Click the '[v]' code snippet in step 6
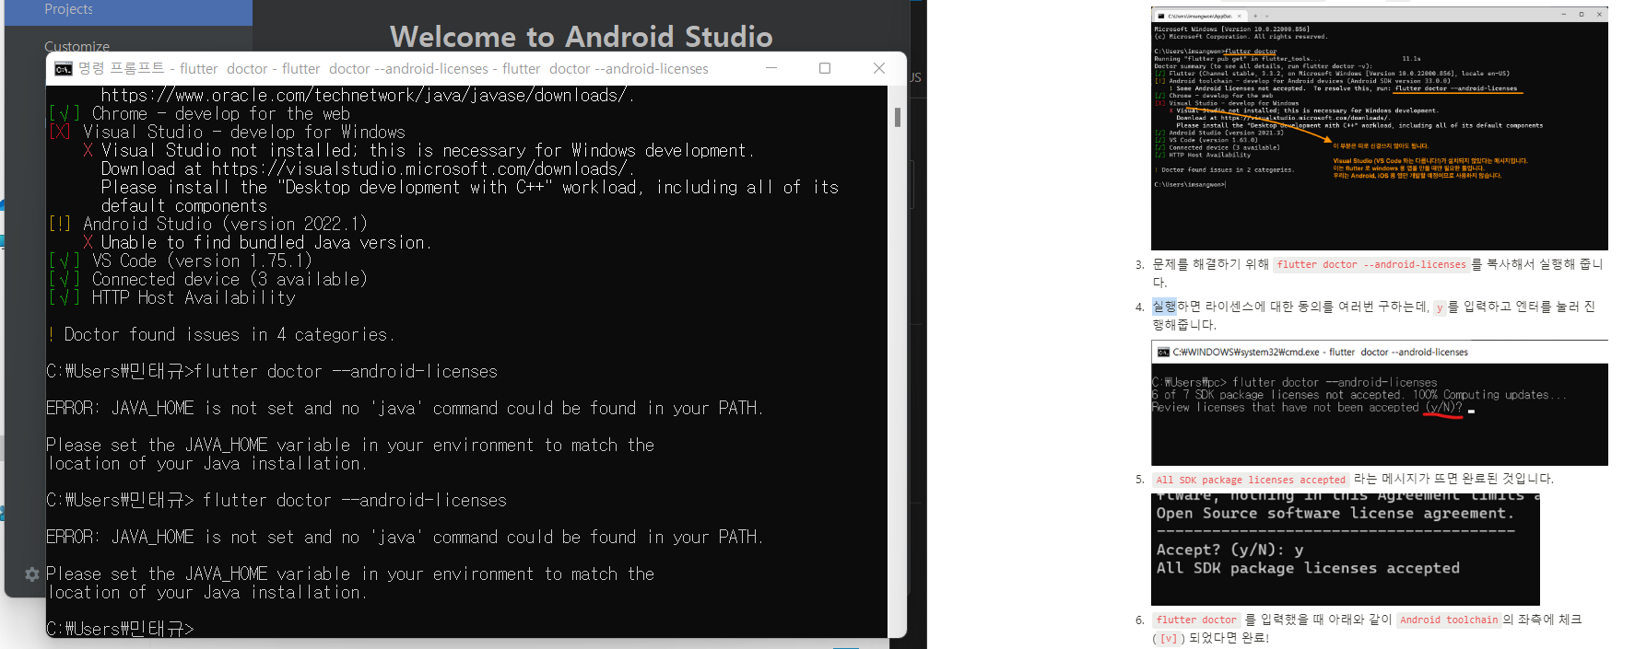Viewport: 1635px width, 649px height. point(1169,639)
